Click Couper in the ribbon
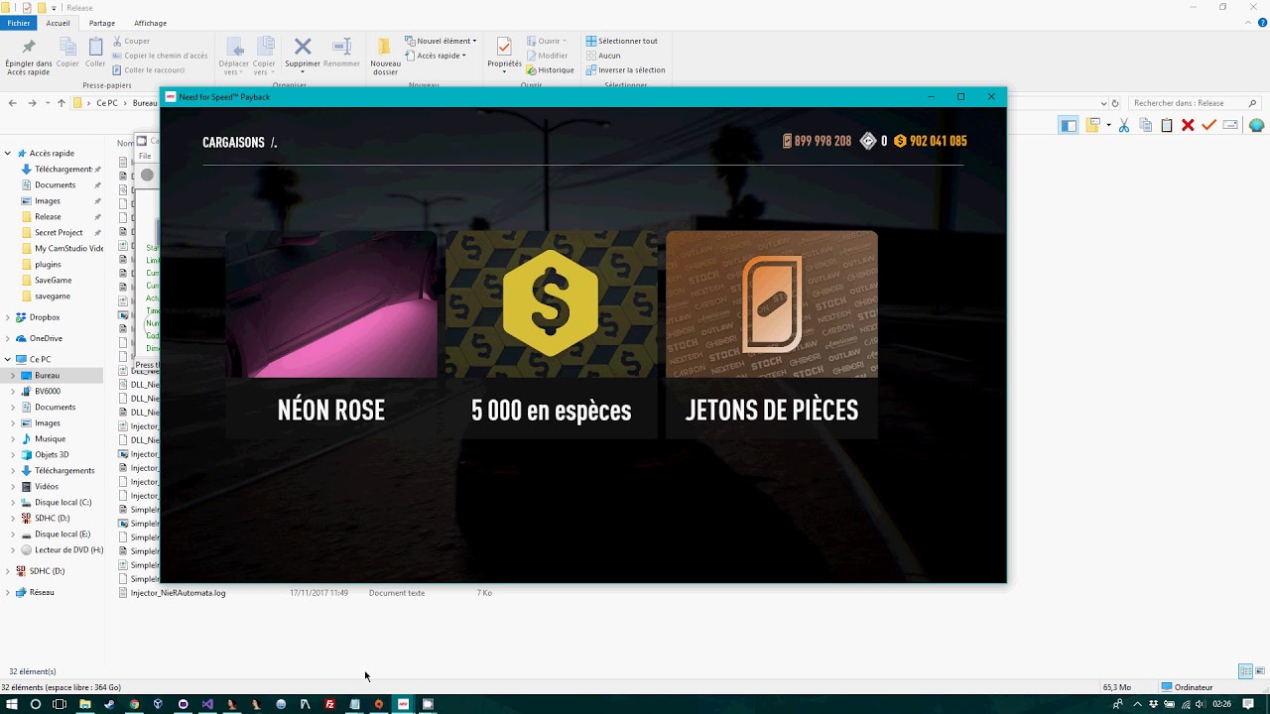The height and width of the screenshot is (714, 1270). 131,42
